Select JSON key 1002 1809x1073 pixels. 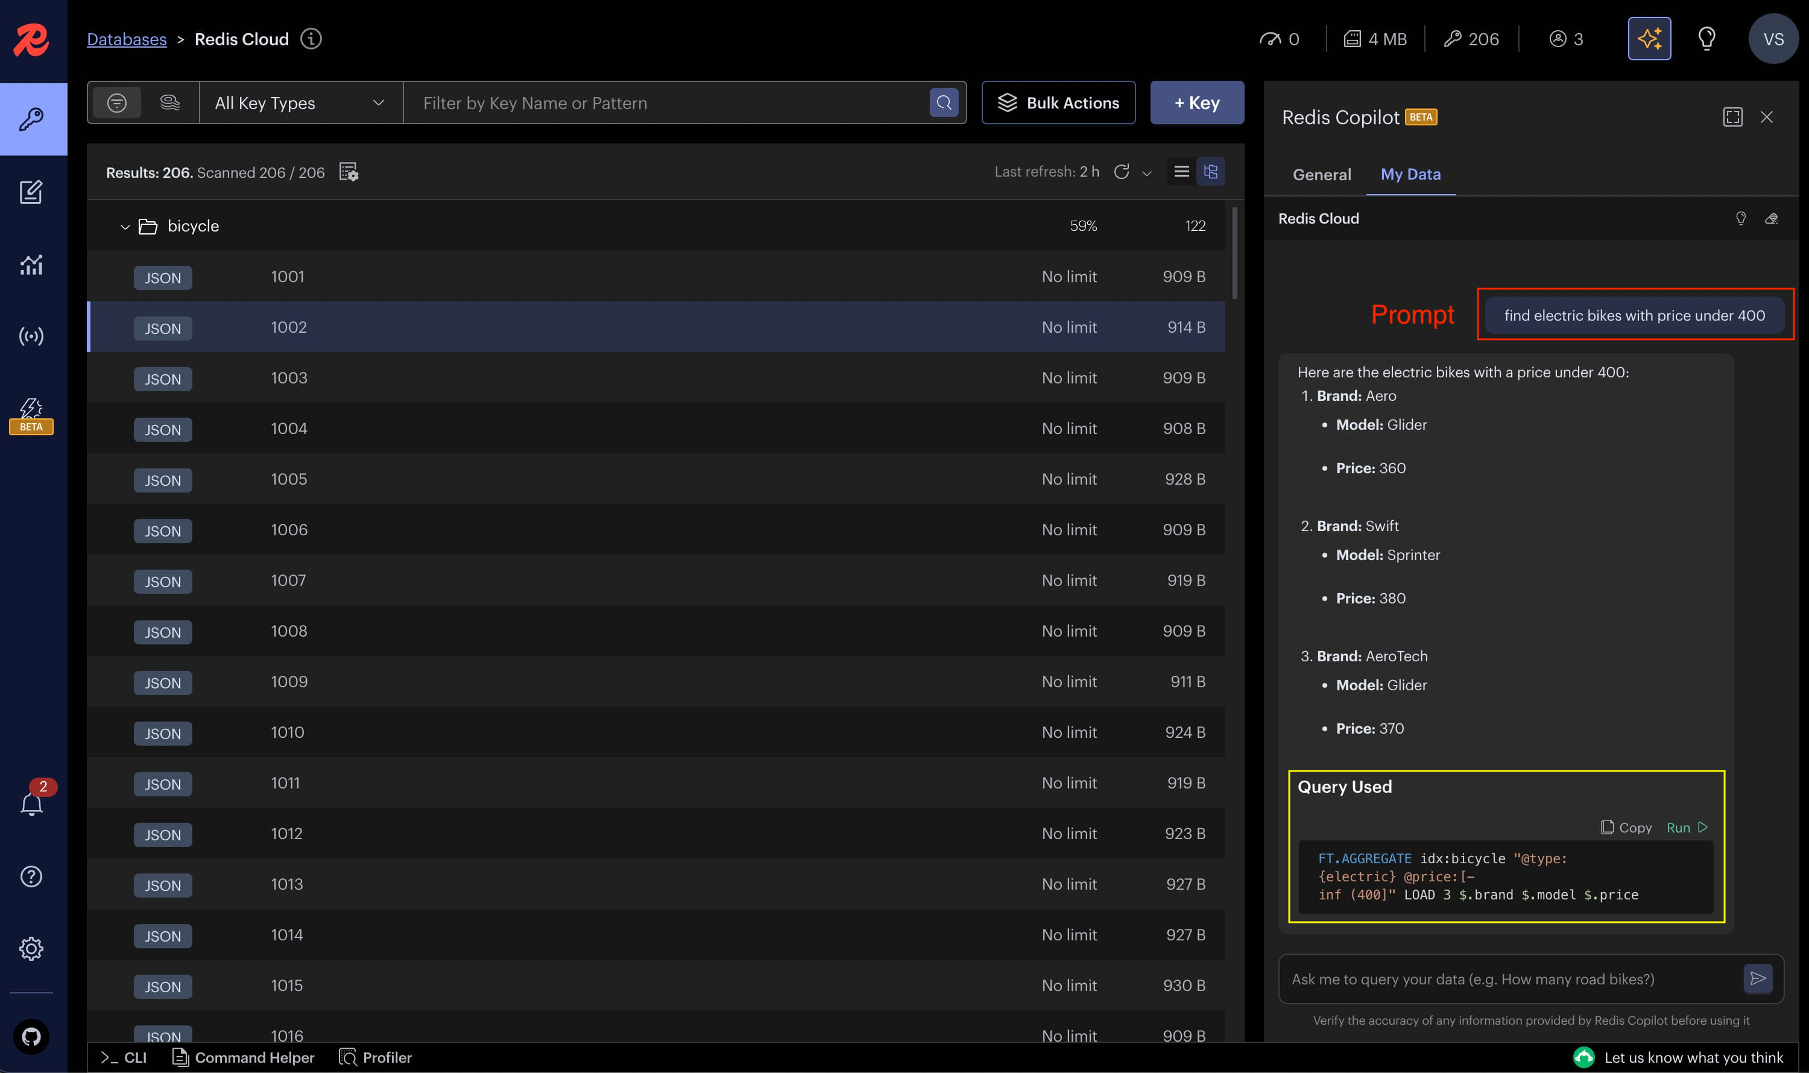(x=655, y=327)
